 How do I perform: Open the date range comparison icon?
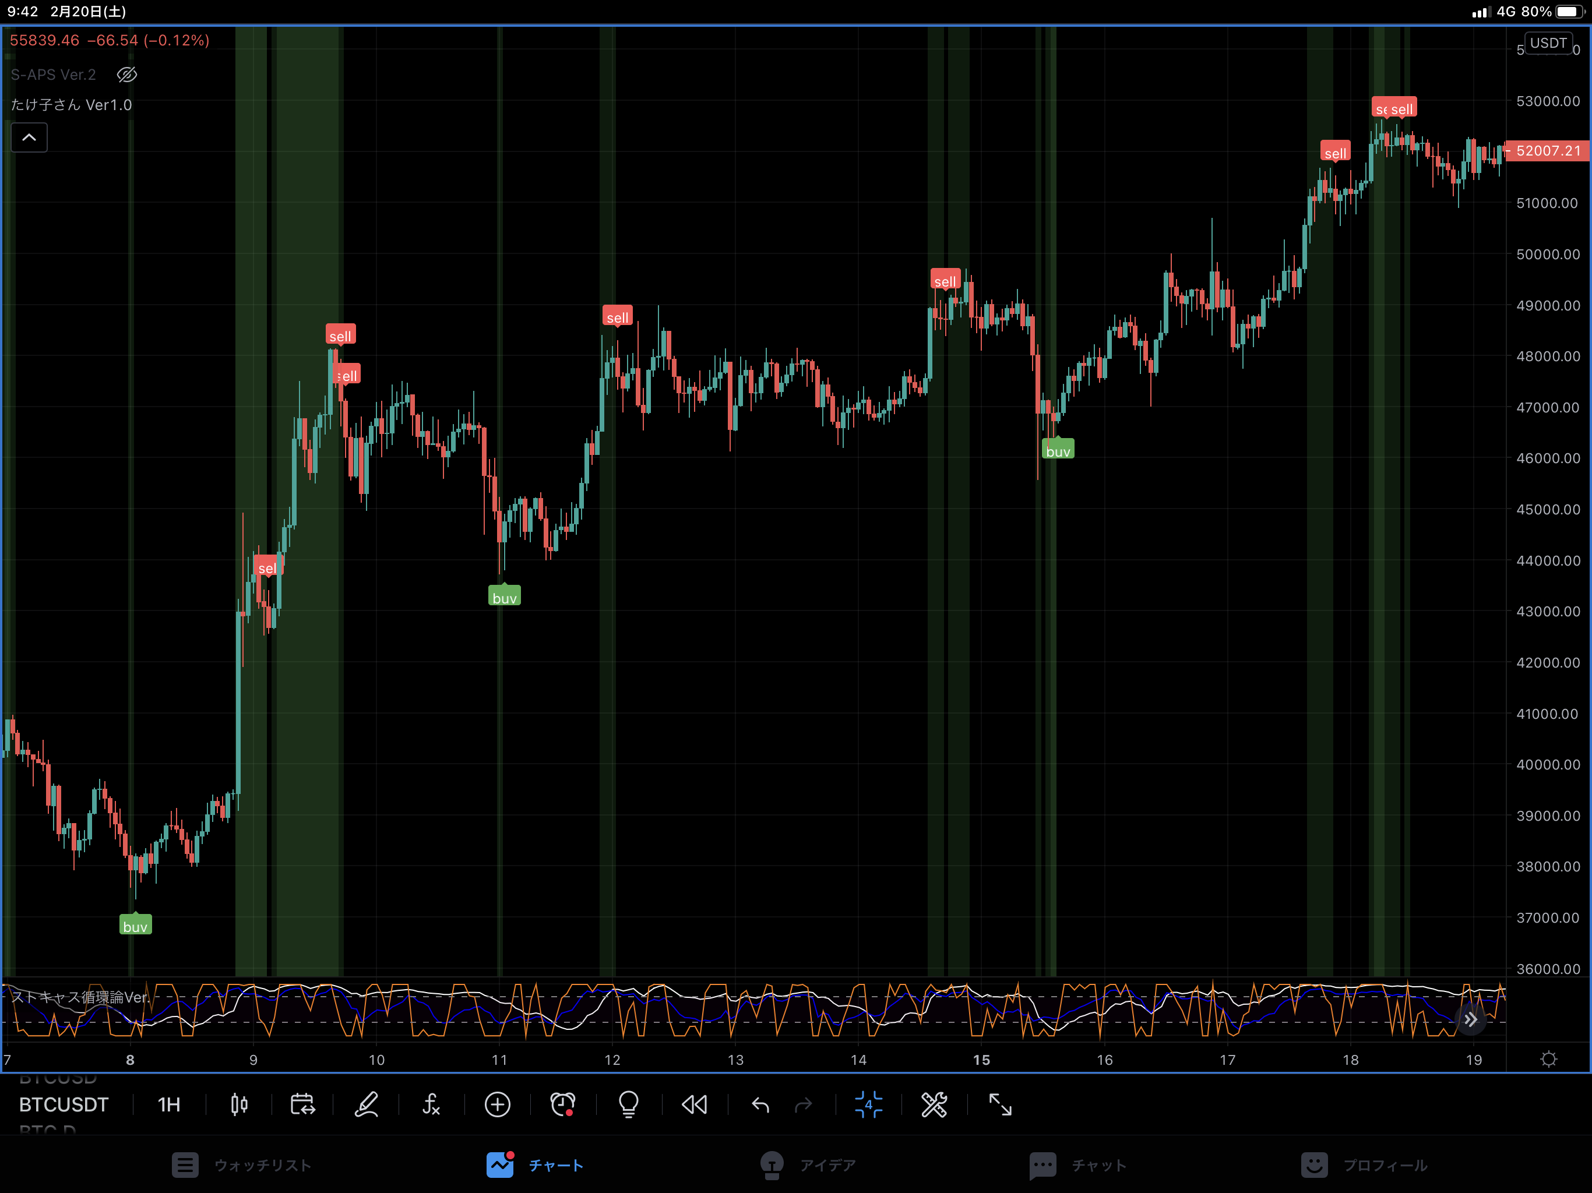(x=302, y=1104)
